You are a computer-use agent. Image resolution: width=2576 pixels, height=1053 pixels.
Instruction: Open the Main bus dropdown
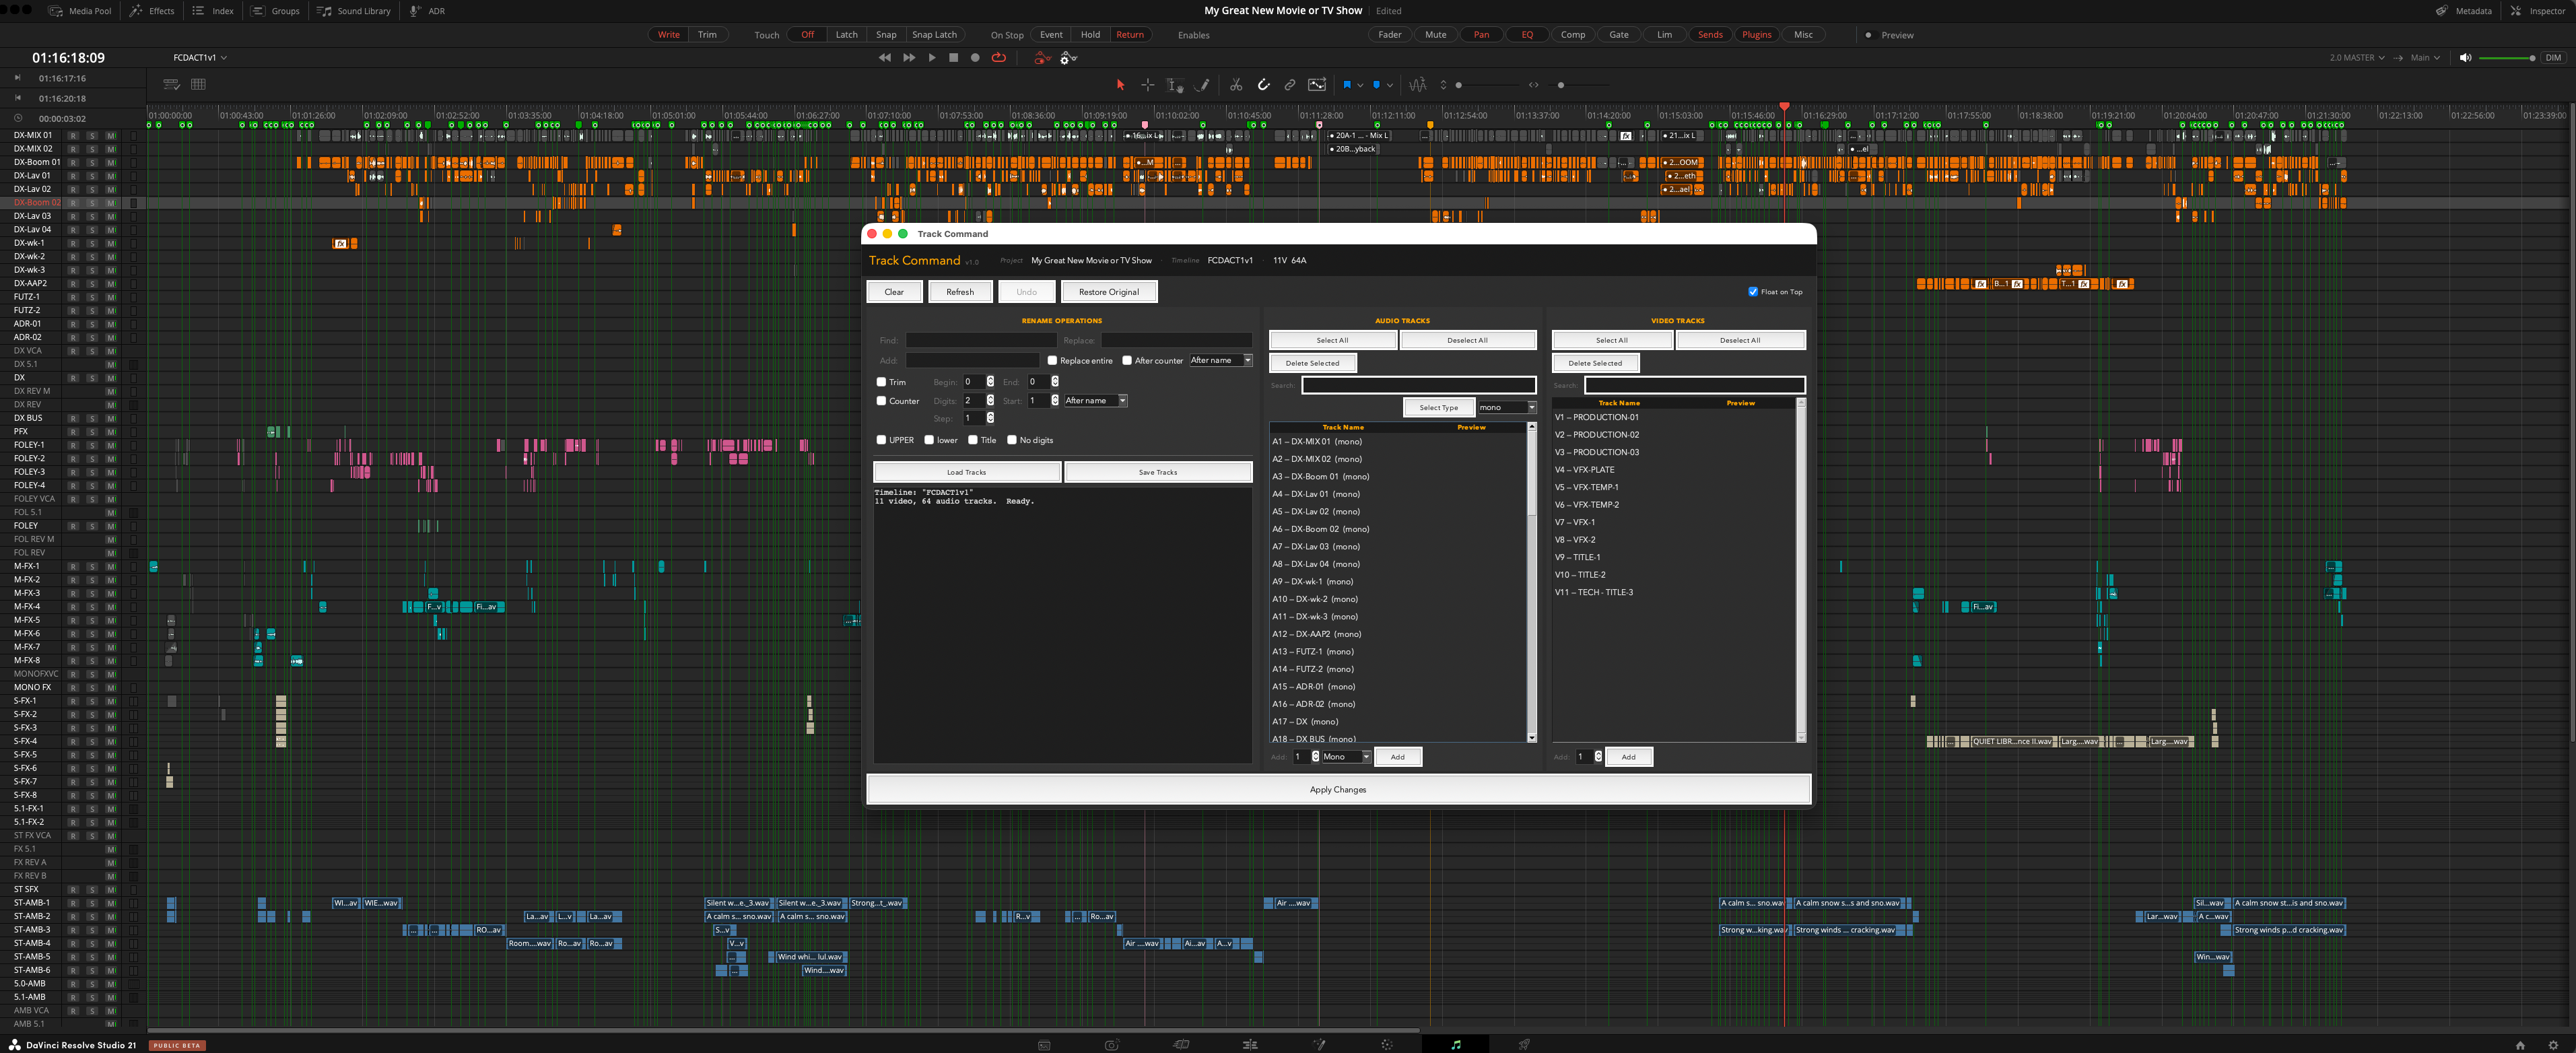[2425, 58]
